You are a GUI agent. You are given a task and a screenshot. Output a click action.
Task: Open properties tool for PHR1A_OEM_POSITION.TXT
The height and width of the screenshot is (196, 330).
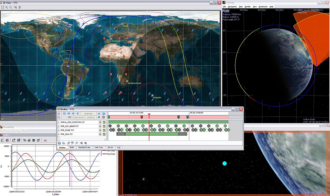[x=100, y=122]
